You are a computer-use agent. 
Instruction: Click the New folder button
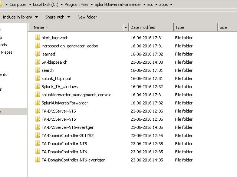87,17
